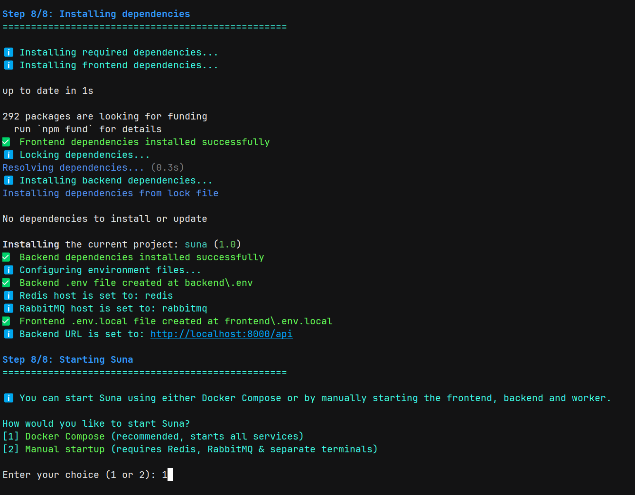Click the info icon beside 'Installing frontend dependencies...'
Screen dimensions: 635x495
(9, 65)
